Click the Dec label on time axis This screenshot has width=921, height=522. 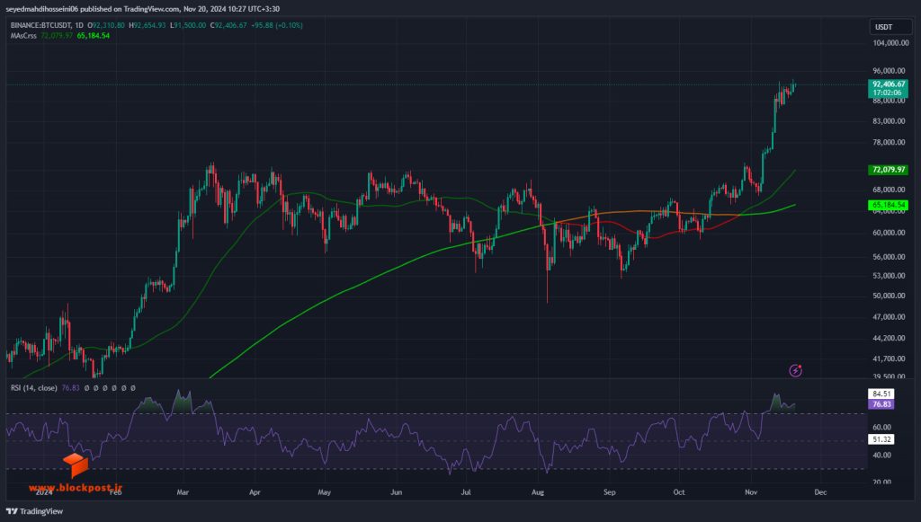(x=820, y=492)
